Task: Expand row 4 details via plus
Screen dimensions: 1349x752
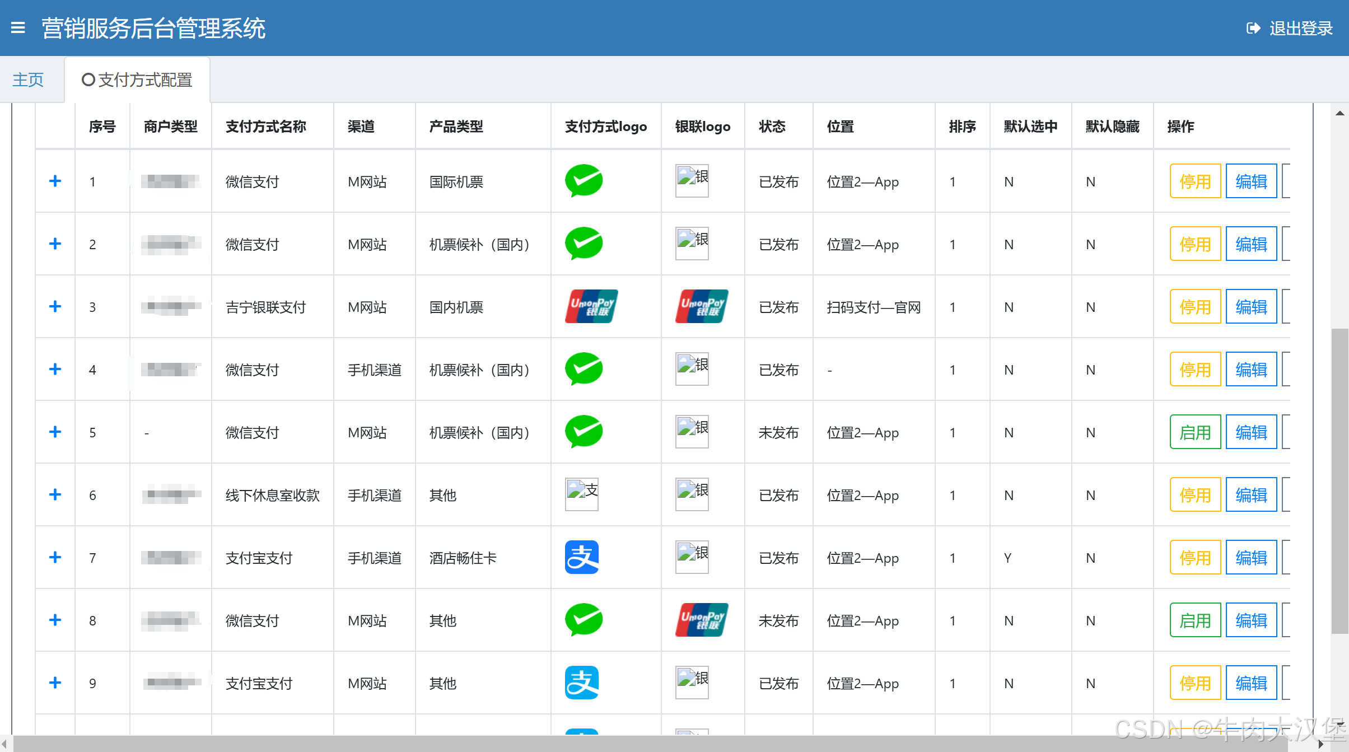Action: [55, 369]
